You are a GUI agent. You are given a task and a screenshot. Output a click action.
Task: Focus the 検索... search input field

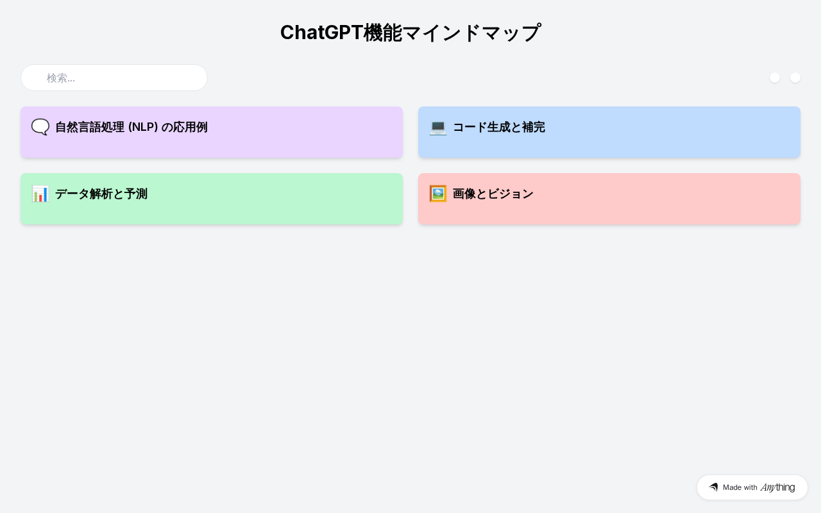114,78
